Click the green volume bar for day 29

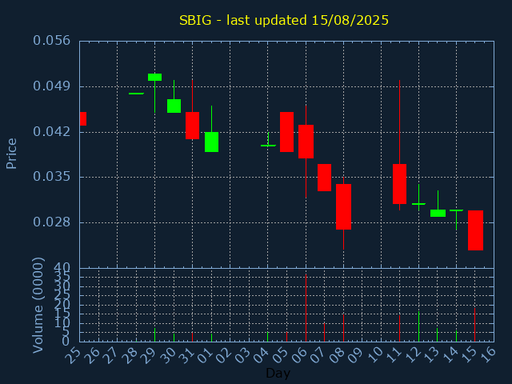click(154, 335)
